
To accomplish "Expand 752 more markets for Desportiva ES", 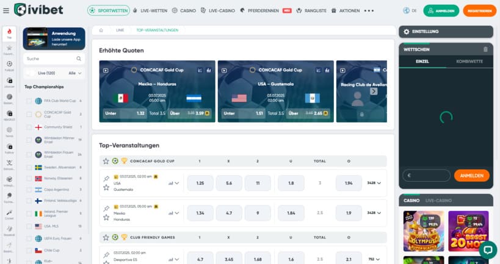I will (374, 259).
